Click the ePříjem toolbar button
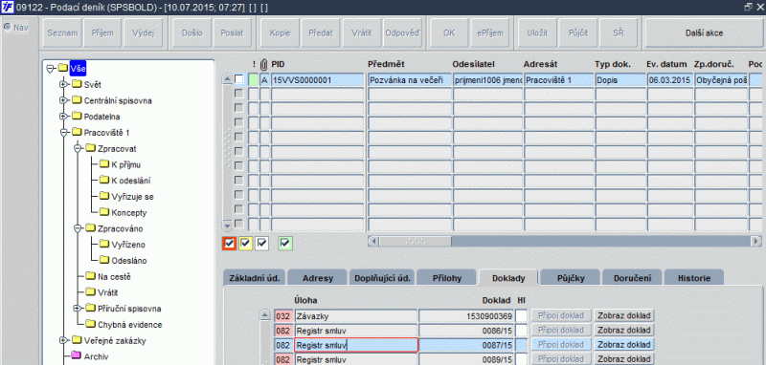Viewport: 766px width, 365px height. [x=489, y=33]
